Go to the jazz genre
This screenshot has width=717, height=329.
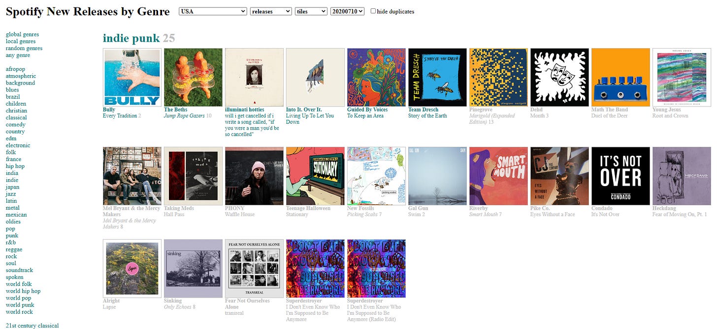tap(11, 194)
